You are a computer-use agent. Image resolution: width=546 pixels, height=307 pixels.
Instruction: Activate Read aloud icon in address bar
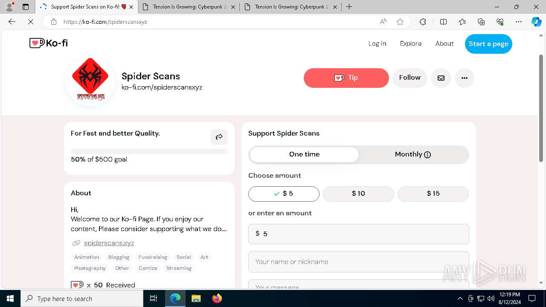383,22
